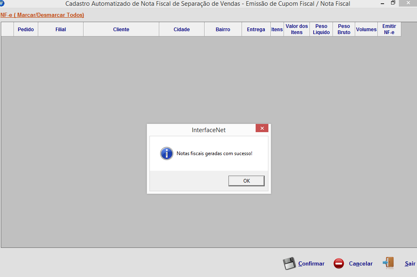Click the restore window button

(x=393, y=3)
